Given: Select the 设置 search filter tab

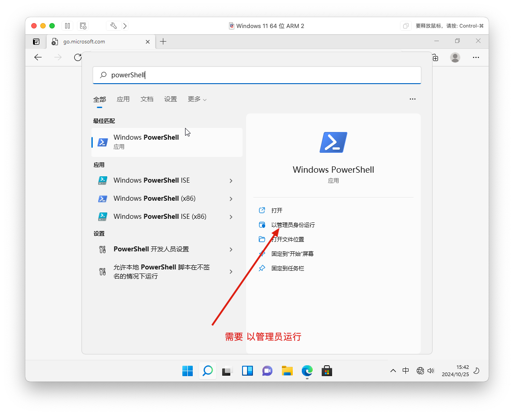Looking at the screenshot, I should (x=171, y=99).
